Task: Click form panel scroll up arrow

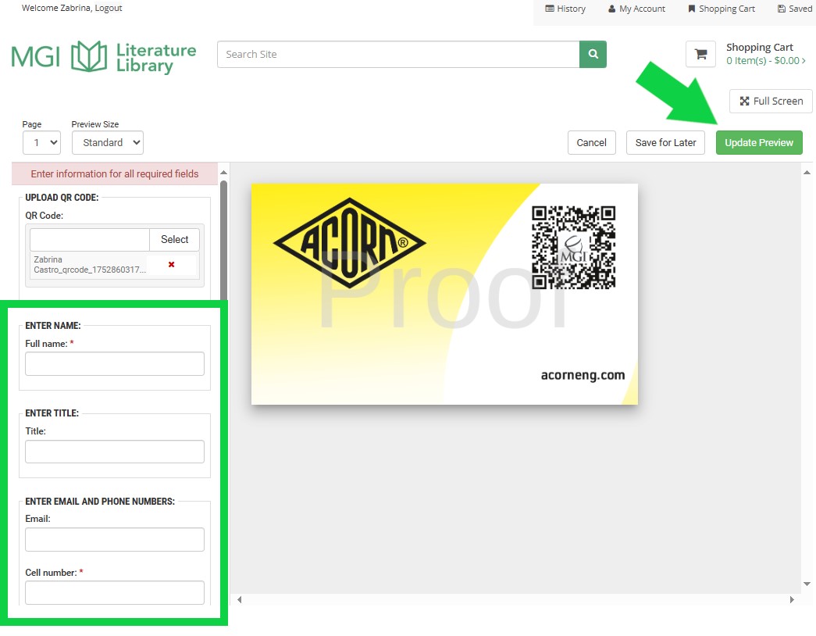Action: pos(224,173)
